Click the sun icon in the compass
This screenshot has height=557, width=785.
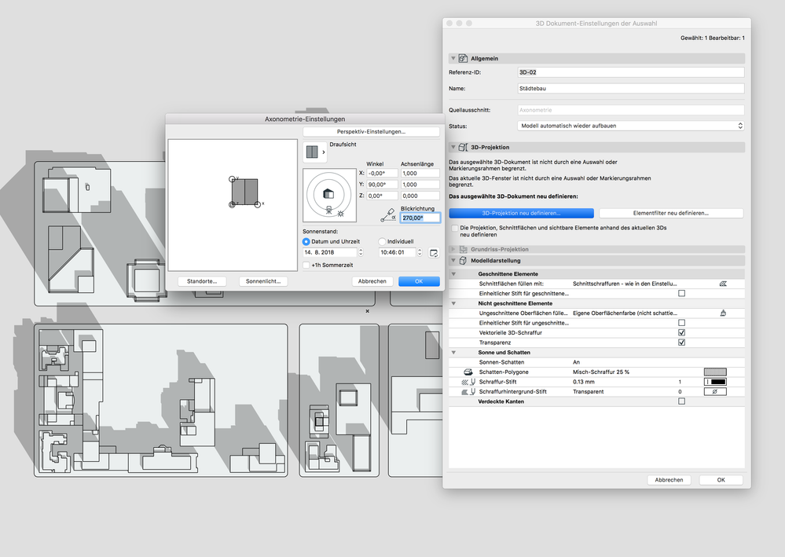pos(340,213)
